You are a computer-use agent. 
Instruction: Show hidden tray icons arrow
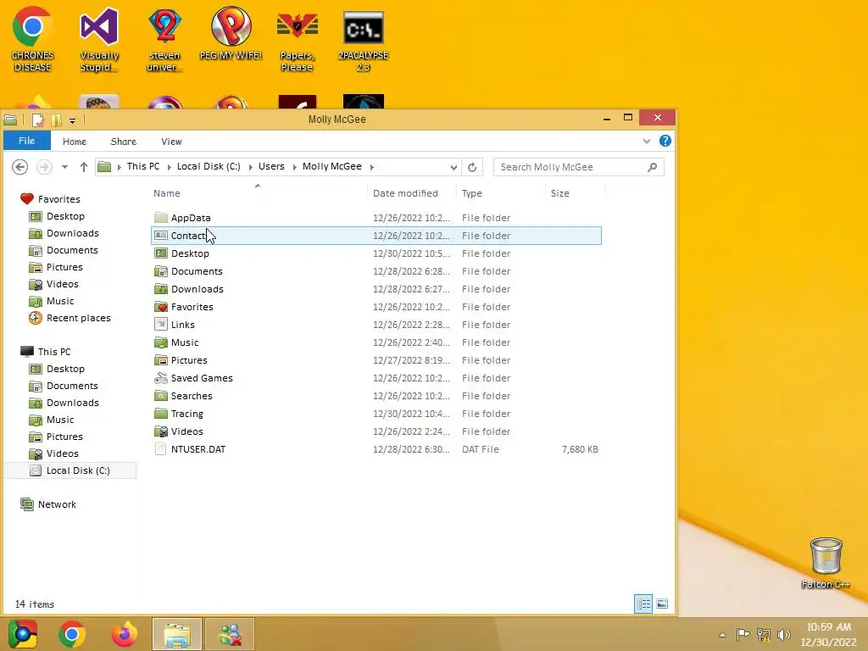coord(722,635)
